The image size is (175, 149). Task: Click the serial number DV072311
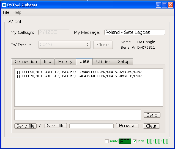click(146, 48)
